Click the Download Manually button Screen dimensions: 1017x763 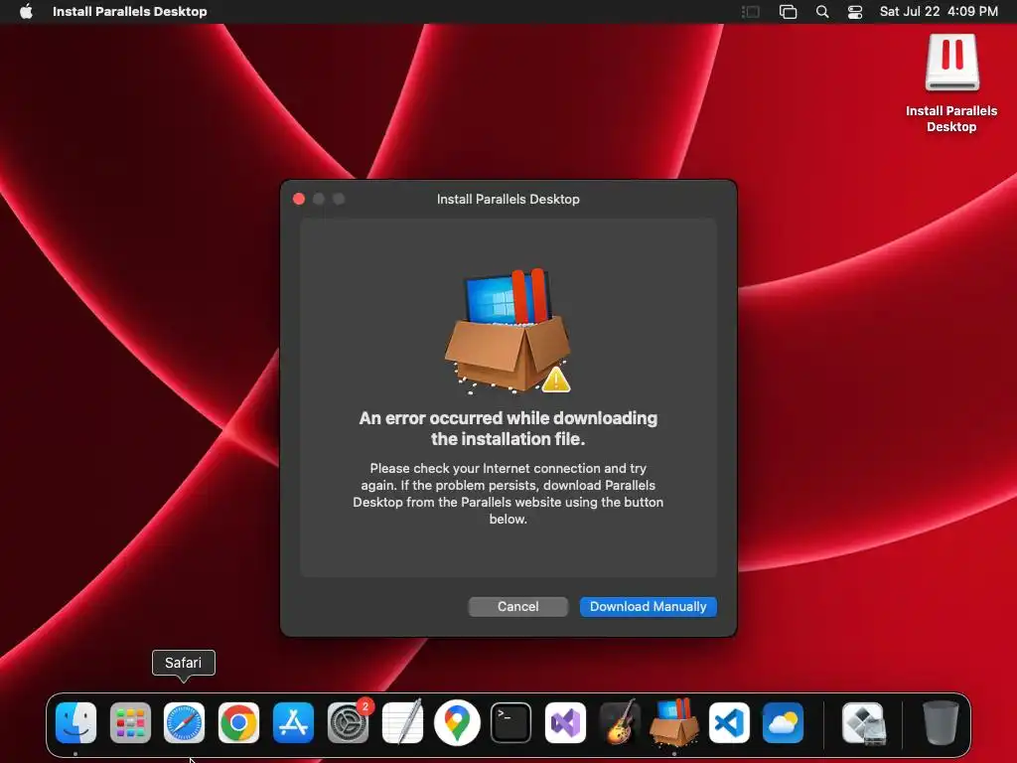[648, 607]
